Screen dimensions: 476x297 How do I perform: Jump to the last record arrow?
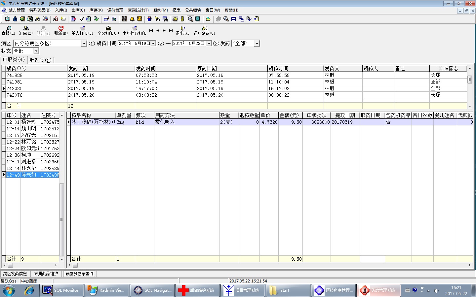pos(171,30)
